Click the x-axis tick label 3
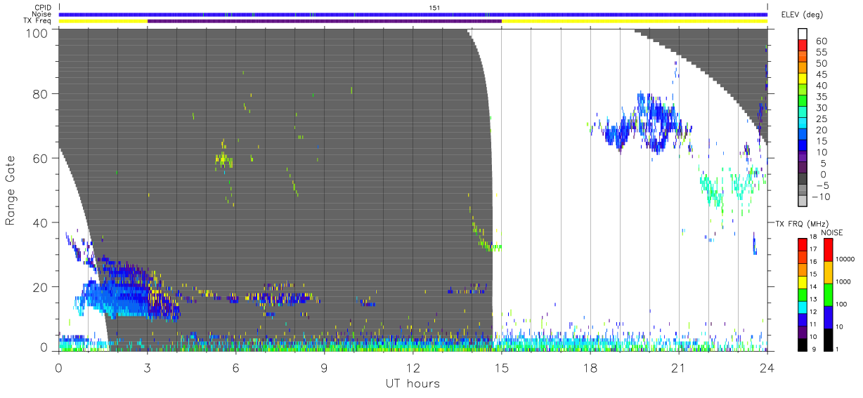Screen dimensions: 863x398 coord(148,369)
